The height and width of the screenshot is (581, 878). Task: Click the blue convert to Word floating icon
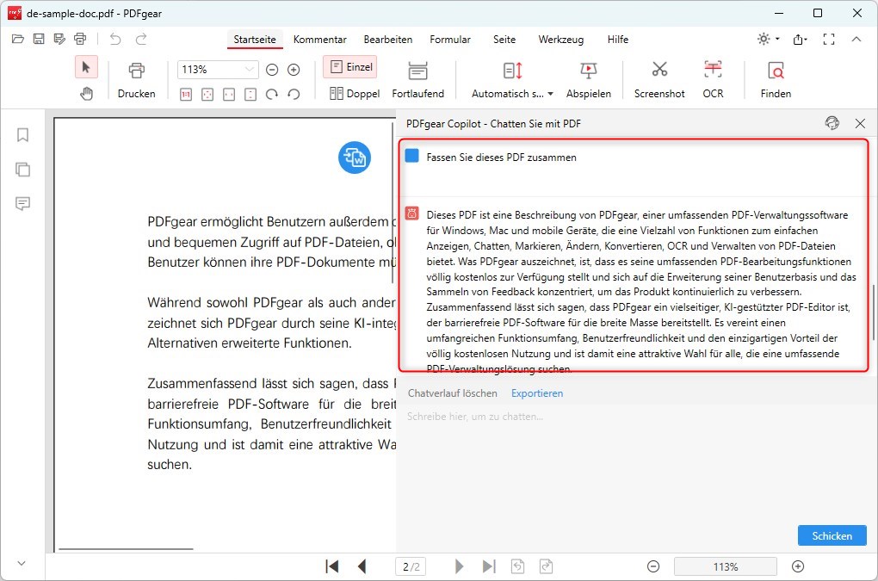(355, 158)
